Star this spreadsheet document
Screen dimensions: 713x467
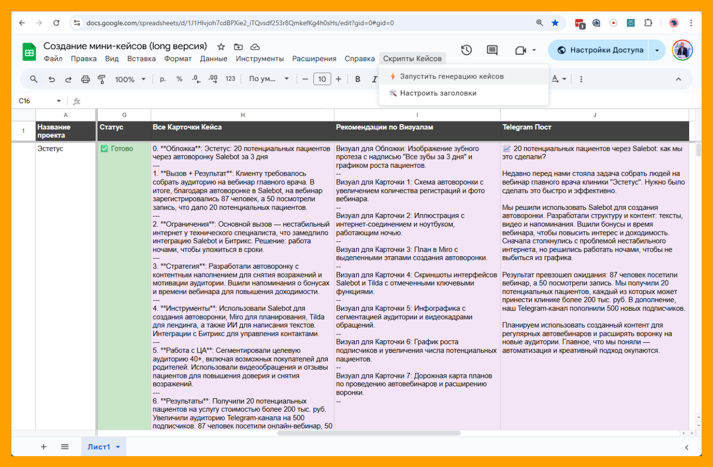point(221,47)
